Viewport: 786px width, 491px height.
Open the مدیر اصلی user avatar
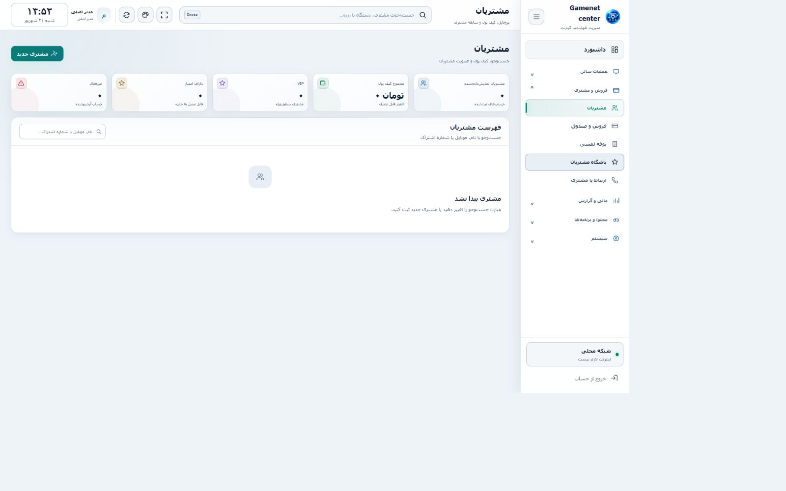(104, 15)
